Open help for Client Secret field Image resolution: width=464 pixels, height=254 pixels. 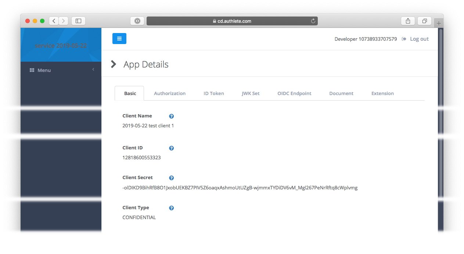tap(171, 178)
